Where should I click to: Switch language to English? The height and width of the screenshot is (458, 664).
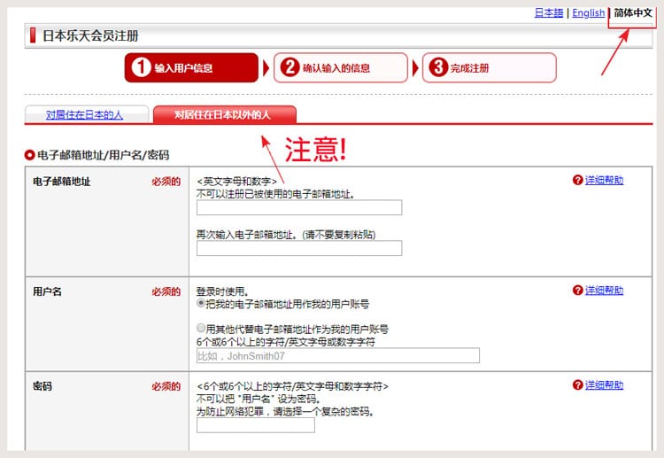588,13
